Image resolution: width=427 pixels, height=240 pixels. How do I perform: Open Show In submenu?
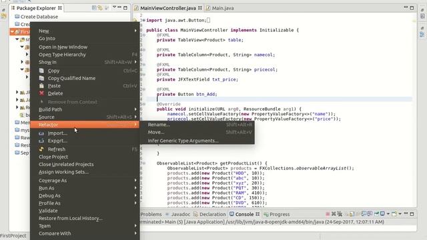85,62
